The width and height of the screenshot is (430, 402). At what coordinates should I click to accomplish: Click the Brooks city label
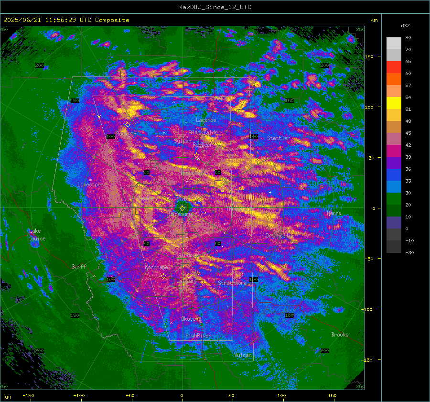click(340, 335)
